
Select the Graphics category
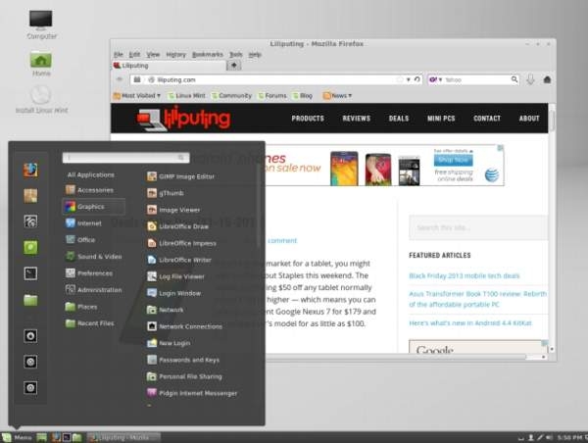pos(93,206)
